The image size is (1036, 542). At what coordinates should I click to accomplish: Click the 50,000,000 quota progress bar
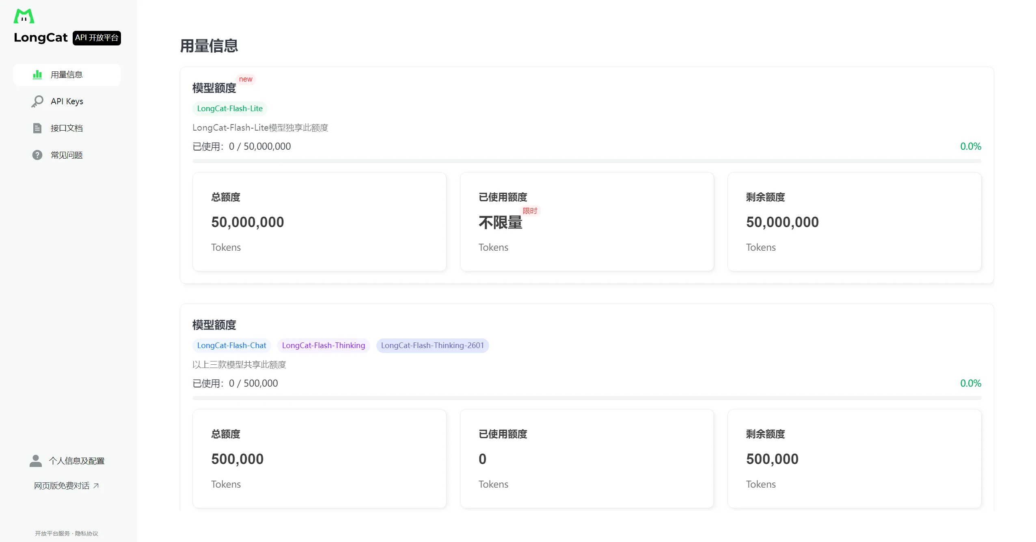click(x=587, y=161)
